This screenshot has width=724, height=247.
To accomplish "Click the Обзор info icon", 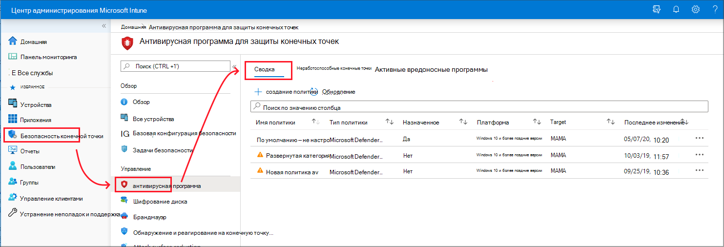I will tap(124, 102).
